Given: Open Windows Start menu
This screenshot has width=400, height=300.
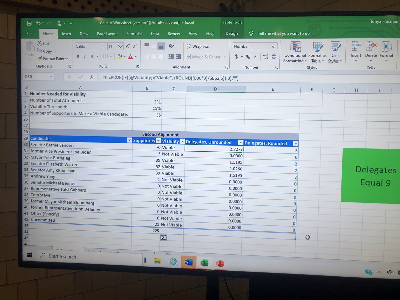Looking at the screenshot, I should tap(29, 255).
